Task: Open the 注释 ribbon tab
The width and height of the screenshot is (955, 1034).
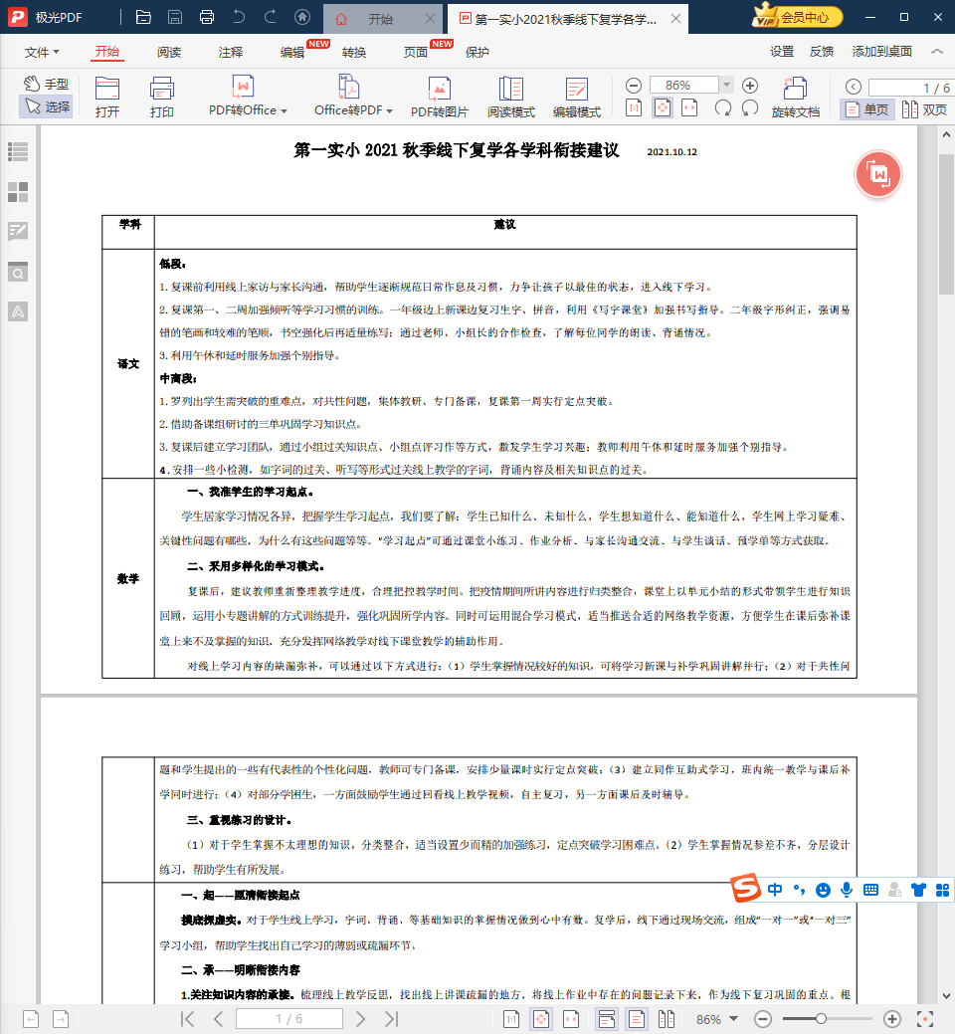Action: (x=231, y=52)
